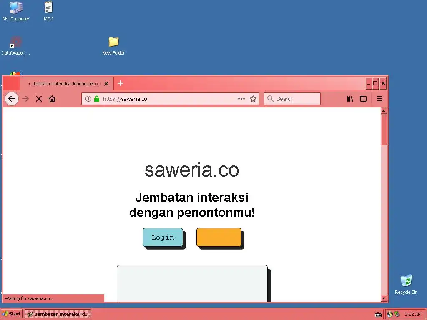Click the Jembatan interaksi taskbar button

(58, 314)
